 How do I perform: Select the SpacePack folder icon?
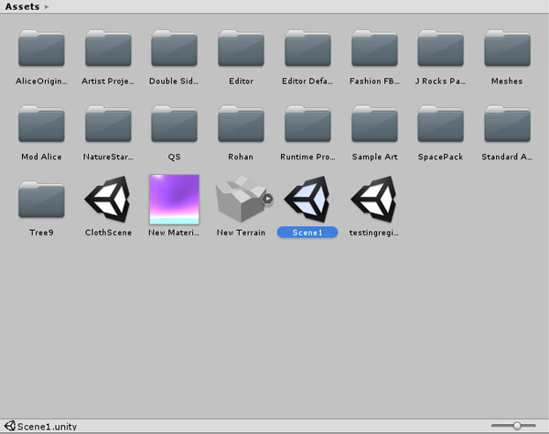coord(440,124)
